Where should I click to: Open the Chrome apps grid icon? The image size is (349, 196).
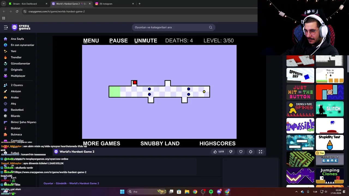tap(4, 18)
